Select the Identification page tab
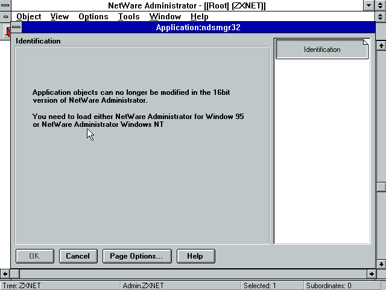This screenshot has width=386, height=290. click(x=321, y=50)
